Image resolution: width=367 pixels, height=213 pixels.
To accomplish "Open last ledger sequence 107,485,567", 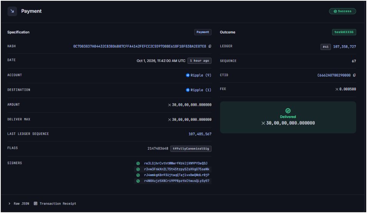I will pyautogui.click(x=200, y=134).
